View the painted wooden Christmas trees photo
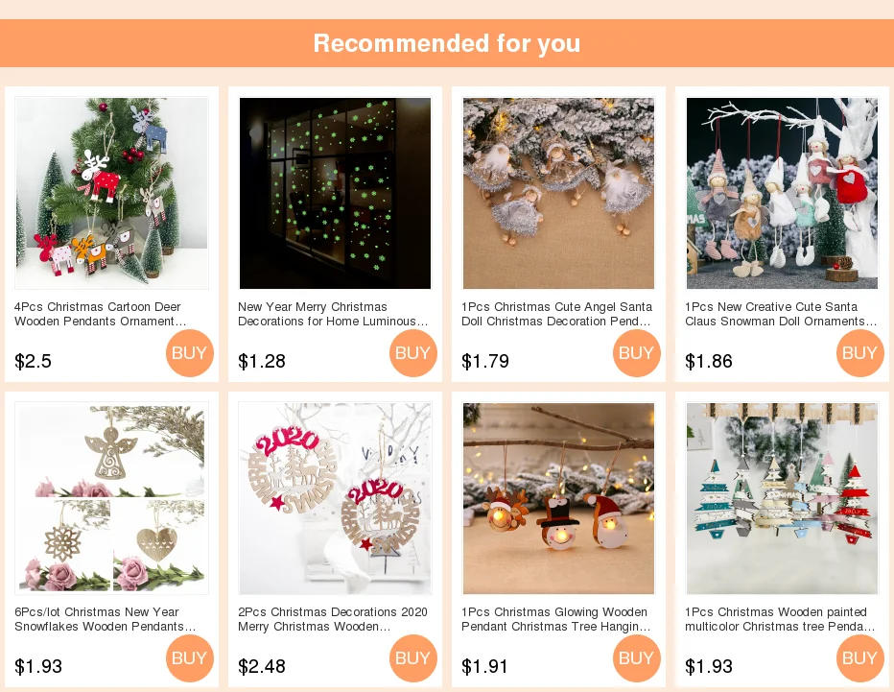The height and width of the screenshot is (692, 894). (x=783, y=499)
